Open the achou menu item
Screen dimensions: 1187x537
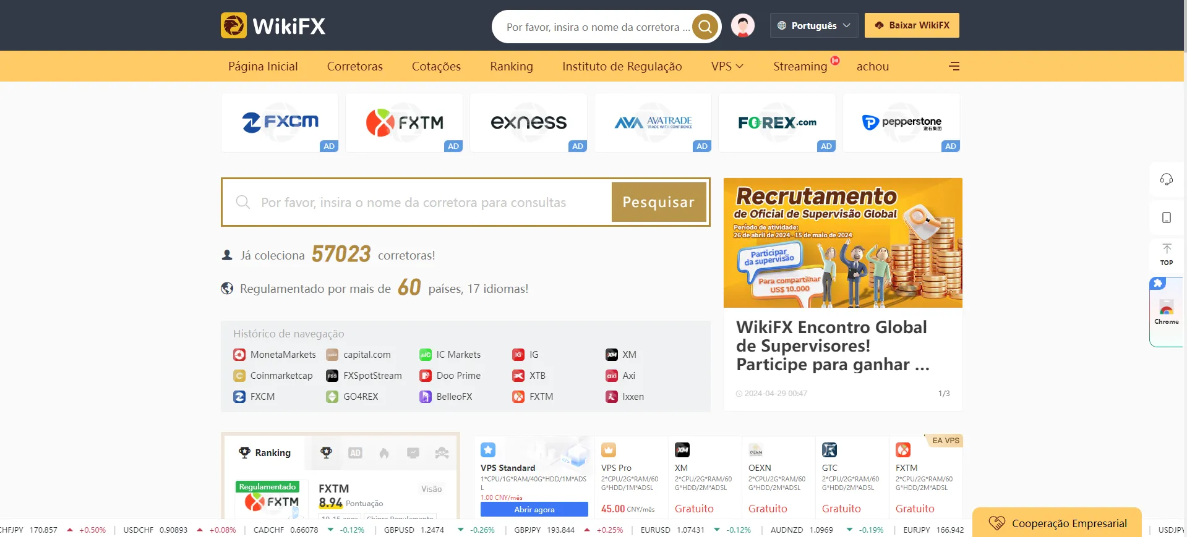(x=873, y=66)
